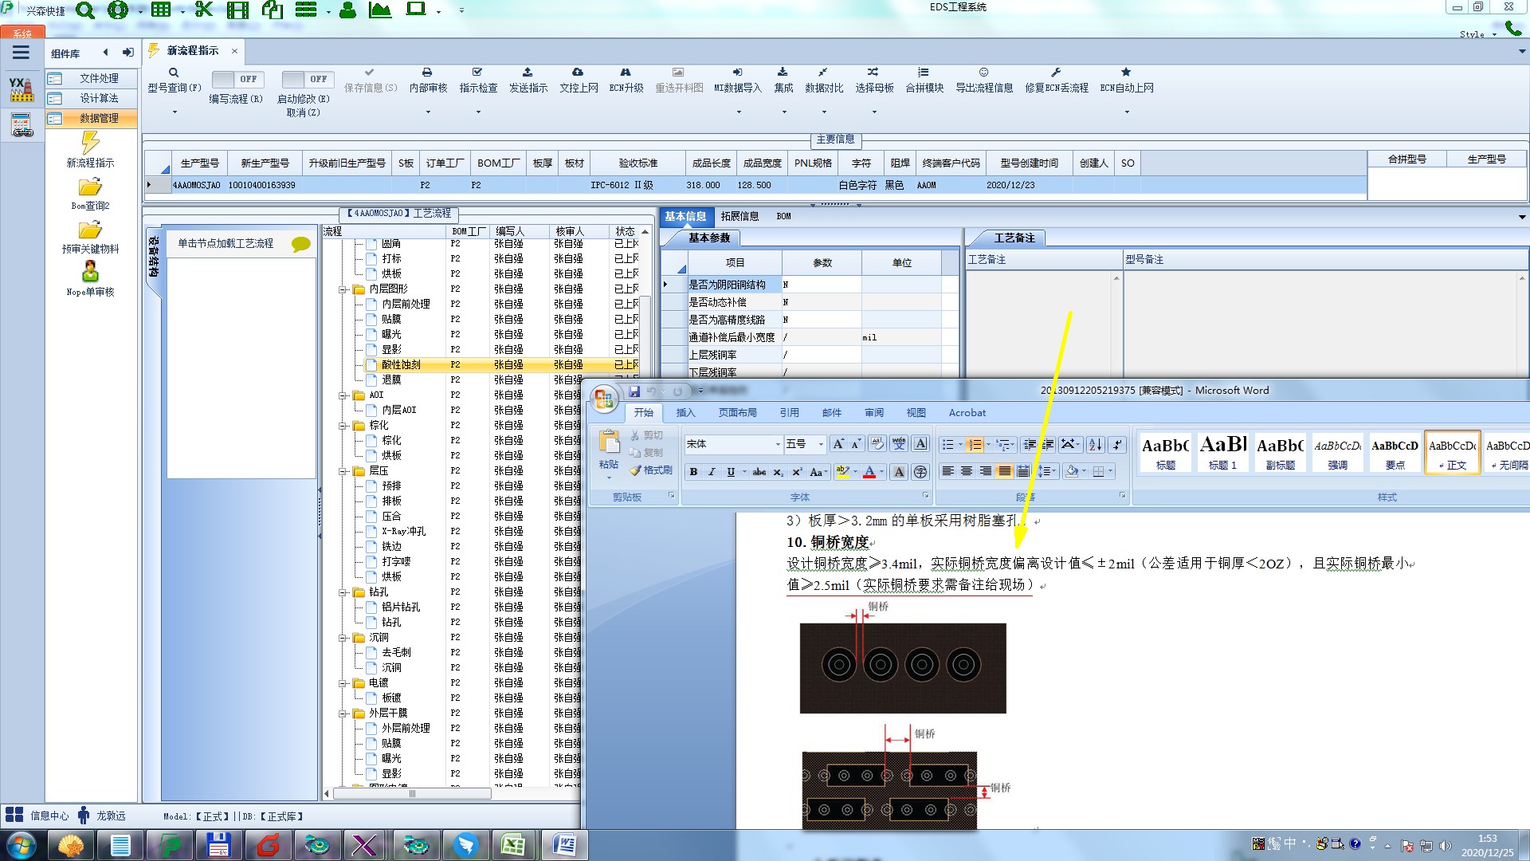Click the Bold button in Word ribbon

(693, 472)
